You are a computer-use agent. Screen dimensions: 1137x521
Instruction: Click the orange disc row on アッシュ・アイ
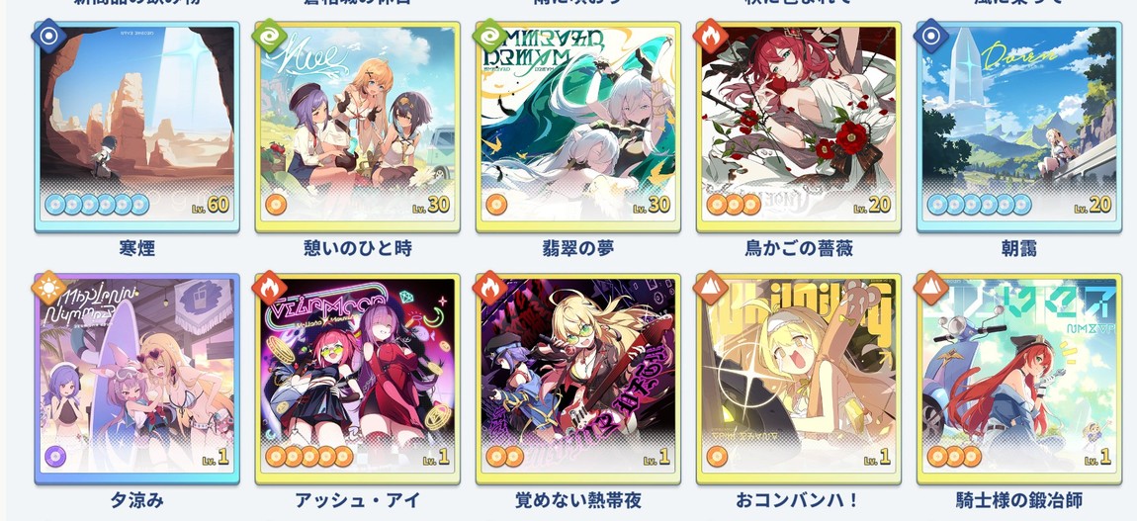tap(308, 457)
